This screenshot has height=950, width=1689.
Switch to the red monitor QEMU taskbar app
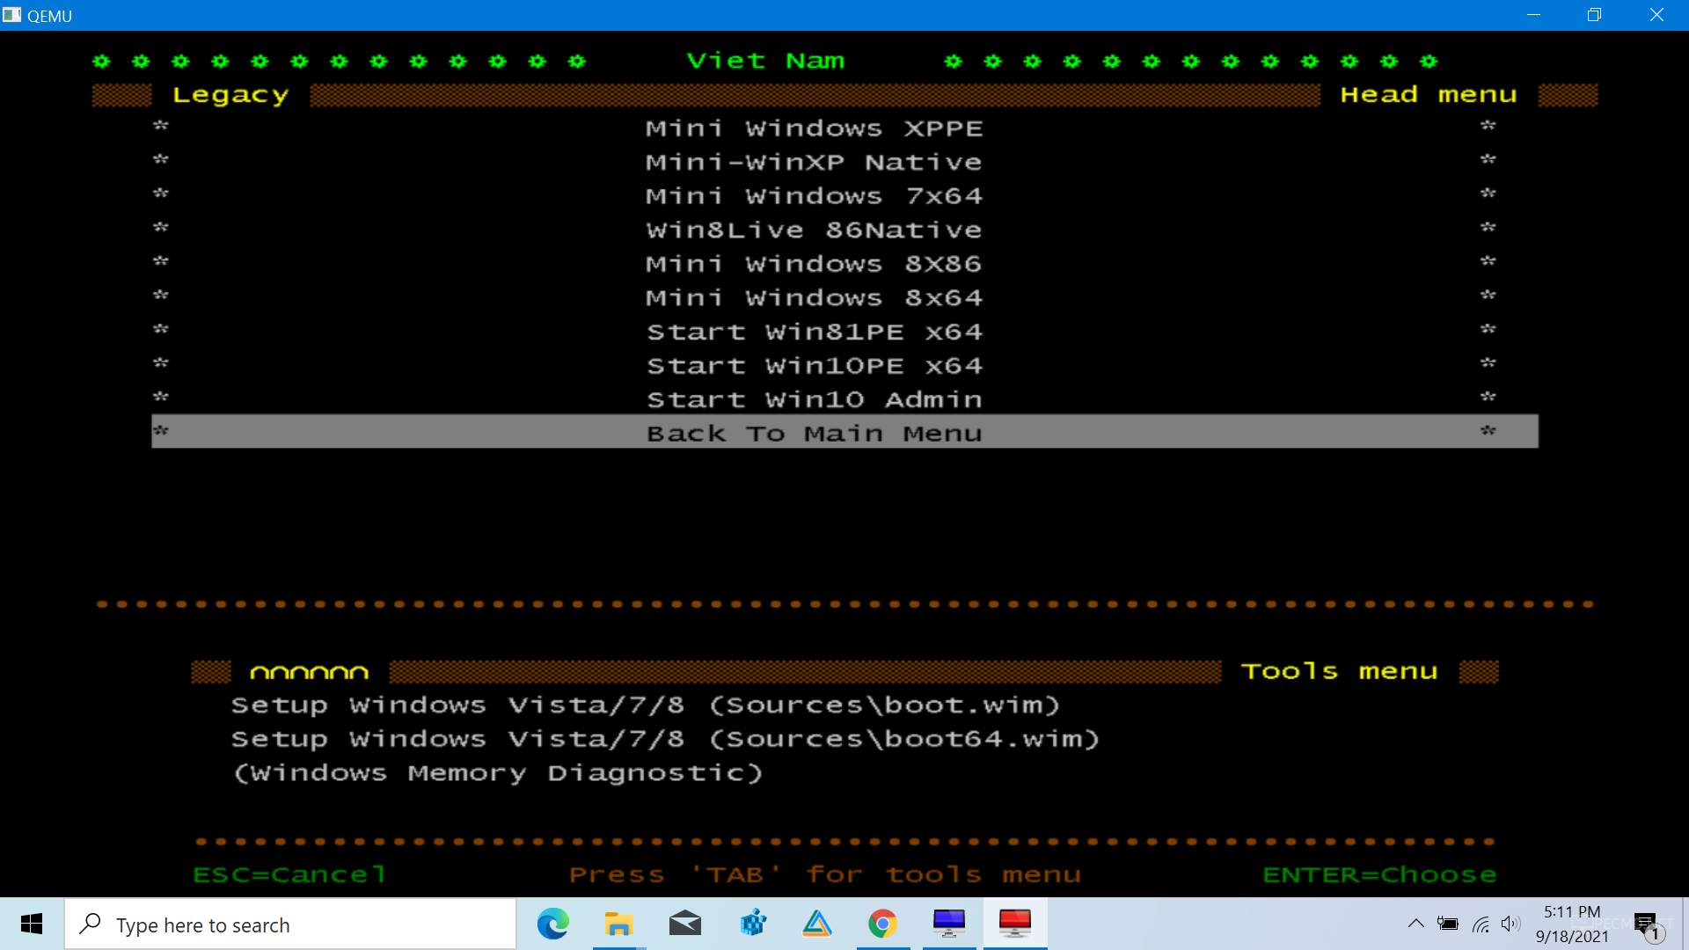(x=1015, y=924)
